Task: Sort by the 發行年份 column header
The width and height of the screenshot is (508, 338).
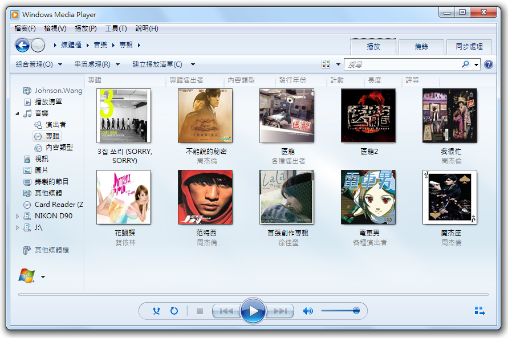Action: pyautogui.click(x=300, y=80)
